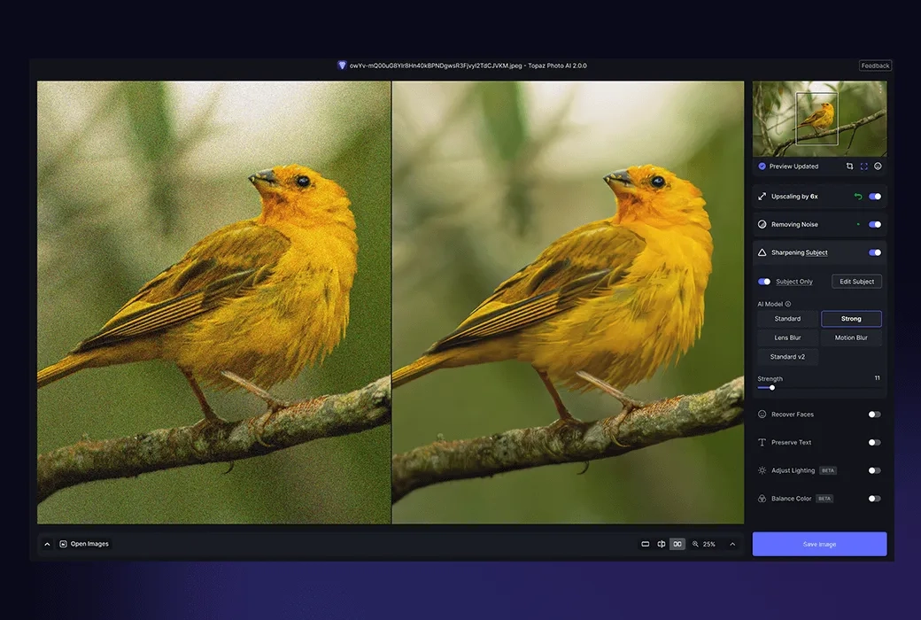The width and height of the screenshot is (921, 620).
Task: Click the Subject Only label
Action: coord(794,282)
